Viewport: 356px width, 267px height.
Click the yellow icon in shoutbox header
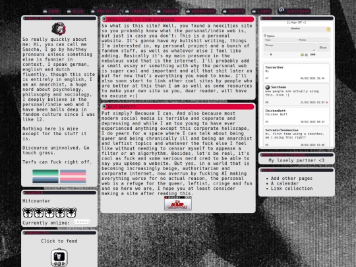tap(328, 30)
